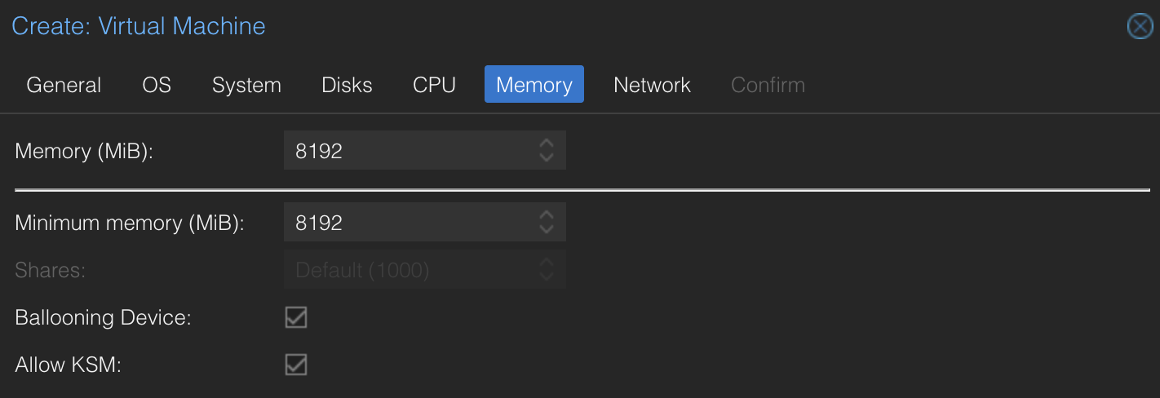Screen dimensions: 1160x398
Task: Switch to the General tab
Action: coord(64,85)
